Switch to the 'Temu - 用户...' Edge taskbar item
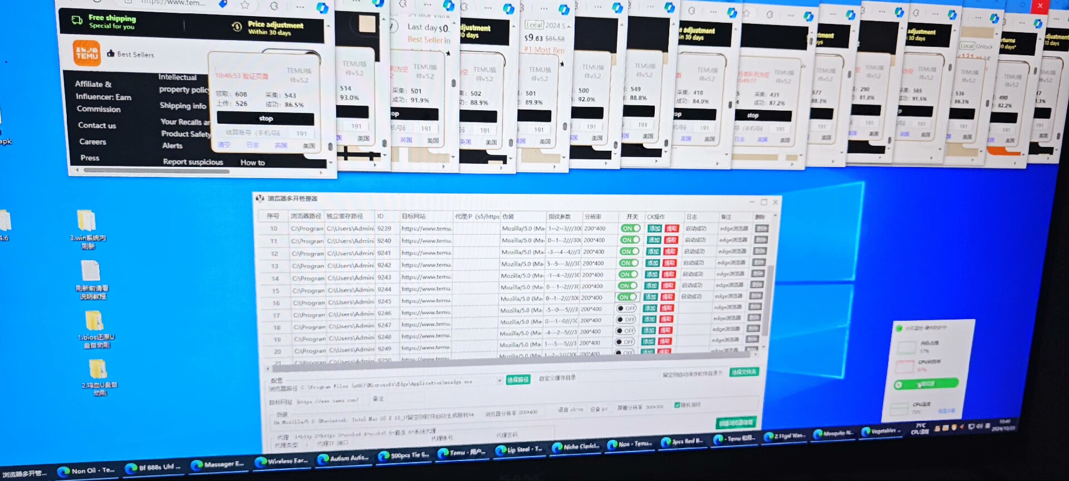The width and height of the screenshot is (1069, 481). (x=462, y=453)
